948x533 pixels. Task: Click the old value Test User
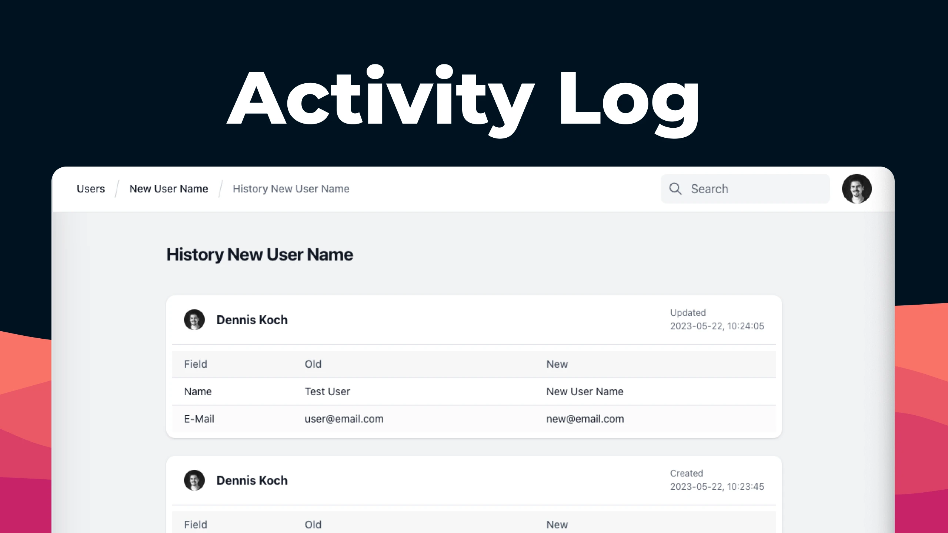[327, 391]
